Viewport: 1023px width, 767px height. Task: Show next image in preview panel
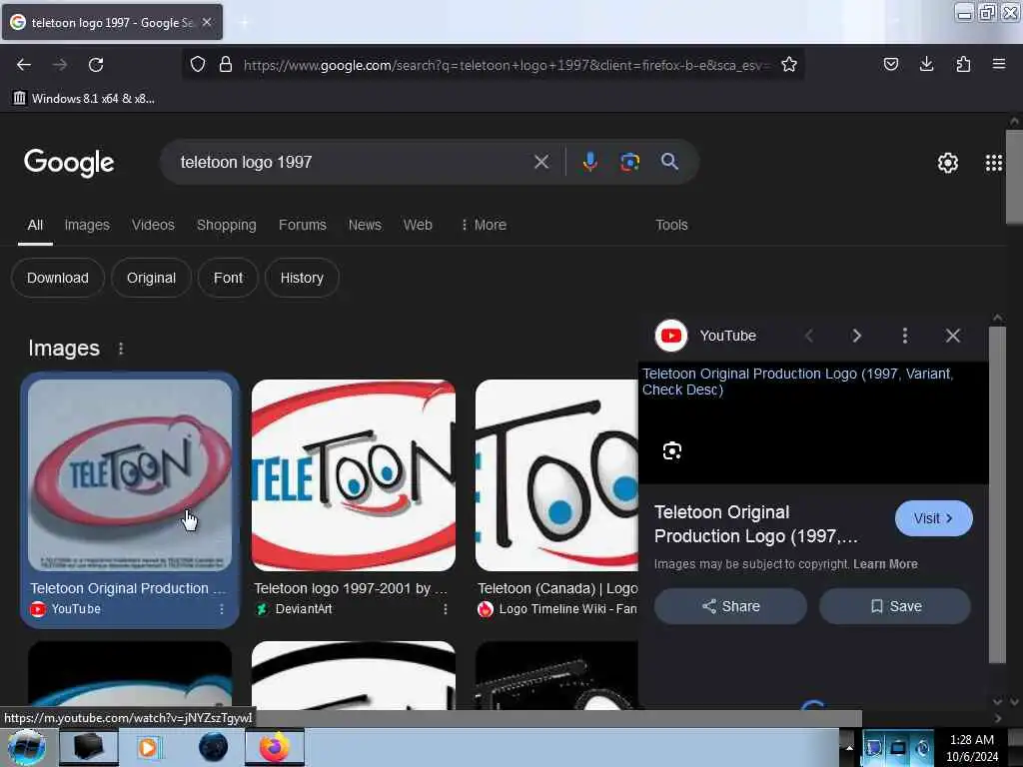pyautogui.click(x=856, y=336)
